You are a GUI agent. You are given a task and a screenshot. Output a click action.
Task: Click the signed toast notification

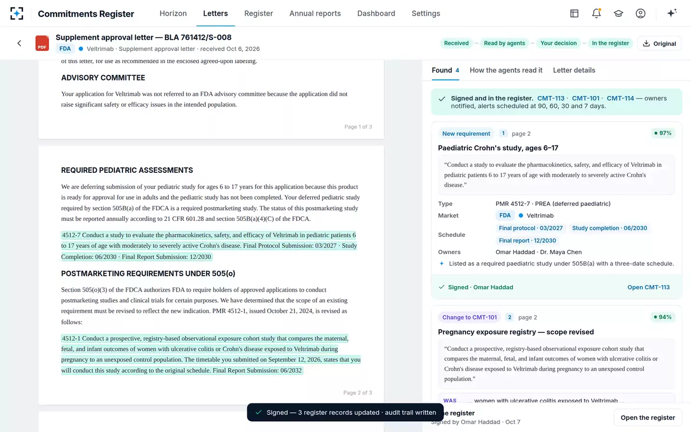[x=345, y=412]
